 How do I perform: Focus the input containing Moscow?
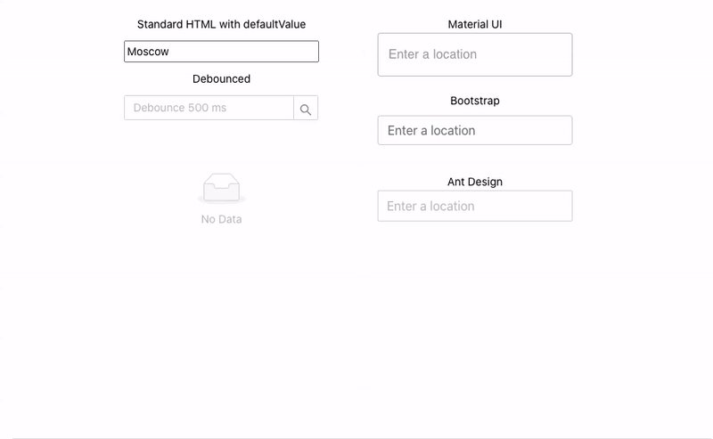tap(221, 52)
